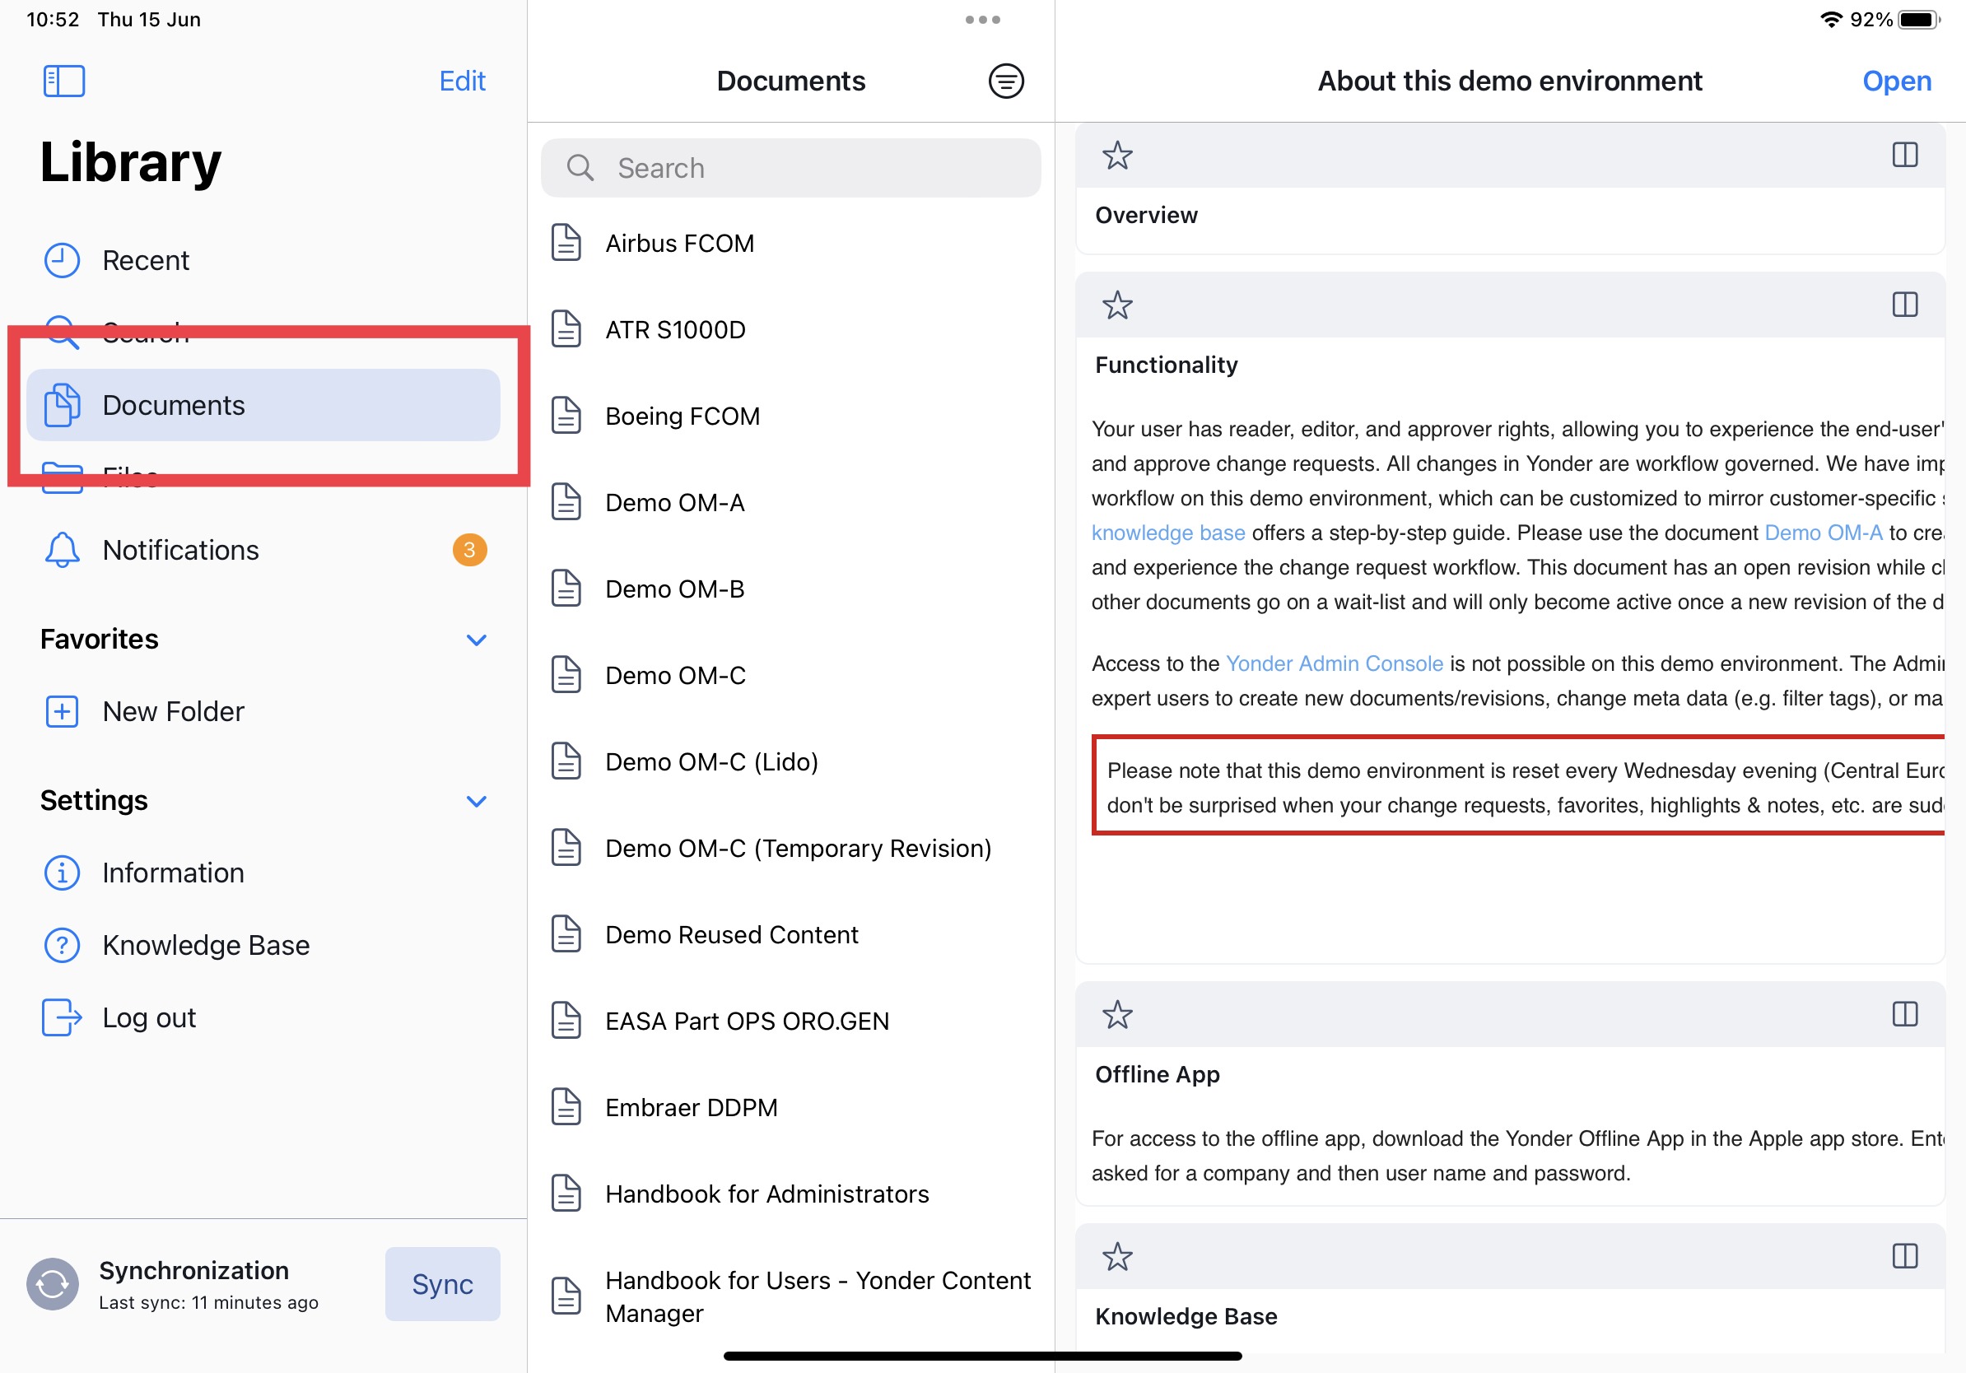Toggle the sidebar panel icon

[x=63, y=81]
